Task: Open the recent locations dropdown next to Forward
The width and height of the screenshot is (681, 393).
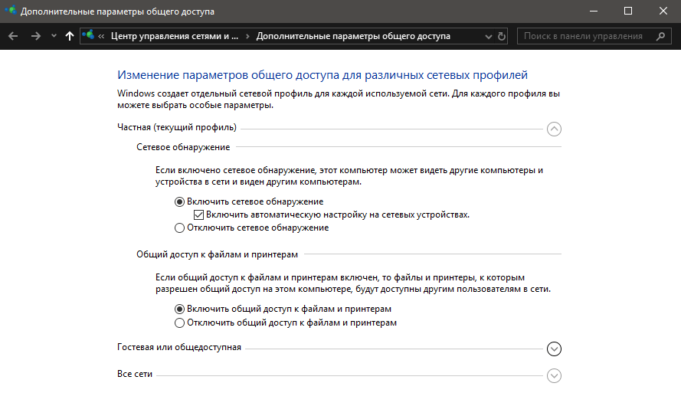Action: 54,36
